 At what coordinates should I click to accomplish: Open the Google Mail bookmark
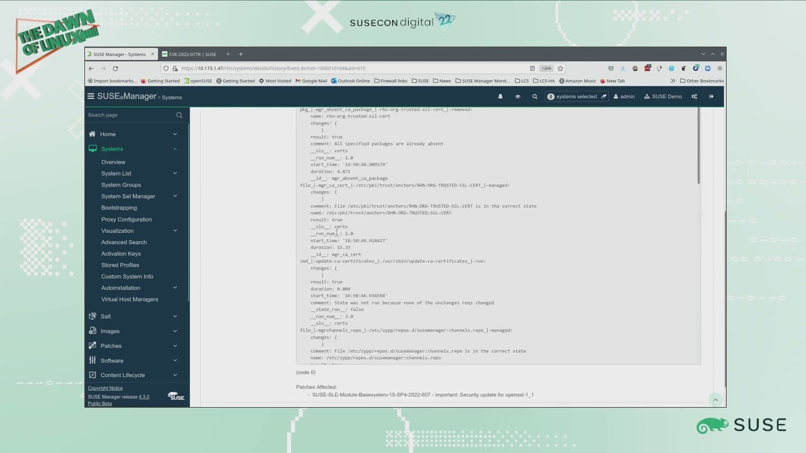(x=312, y=81)
